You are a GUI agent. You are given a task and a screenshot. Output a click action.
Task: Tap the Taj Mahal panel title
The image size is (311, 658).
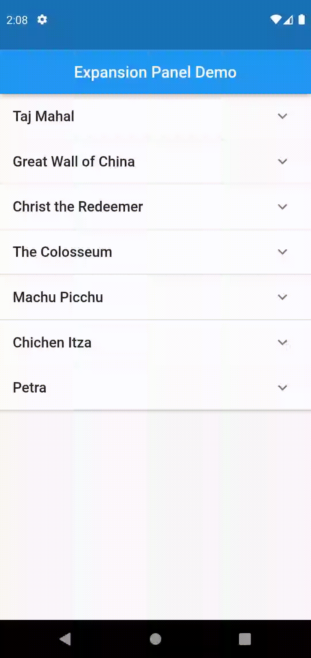44,116
